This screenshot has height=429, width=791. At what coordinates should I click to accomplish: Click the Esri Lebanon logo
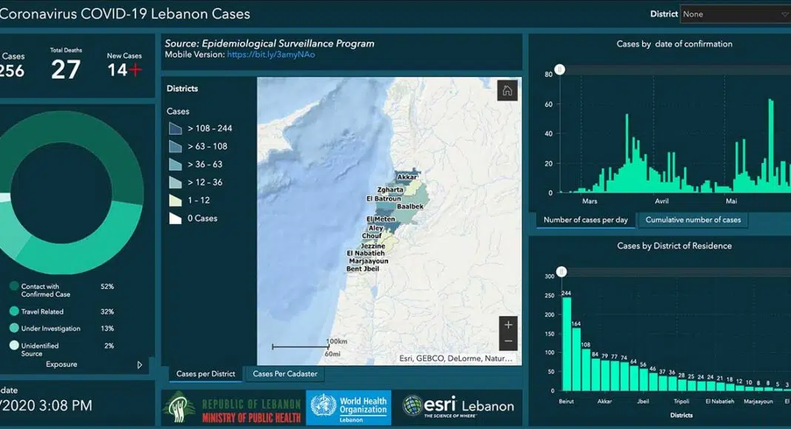tap(458, 406)
